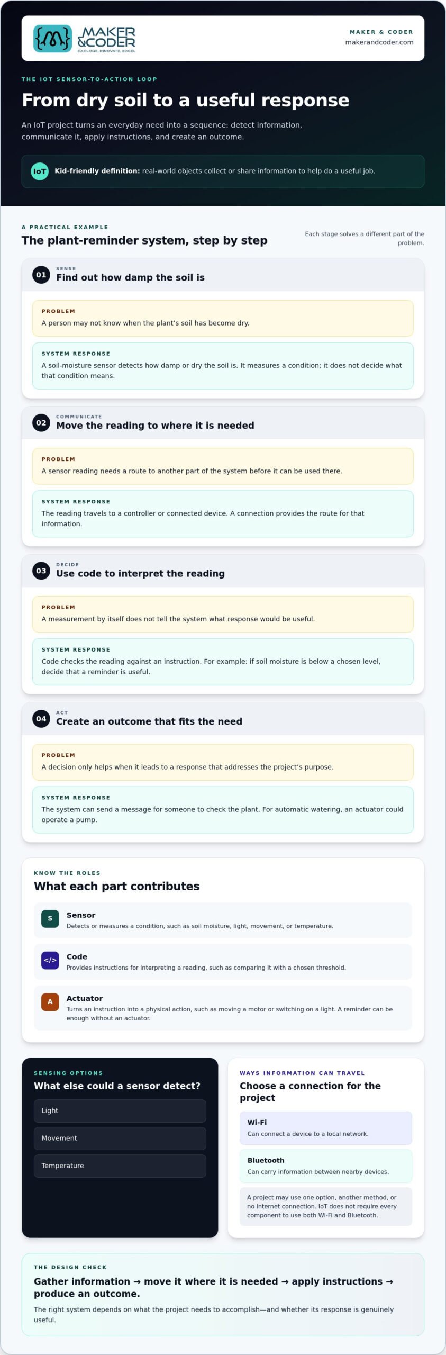Click the Problem box about dry soil
446x1355 pixels.
coord(223,319)
